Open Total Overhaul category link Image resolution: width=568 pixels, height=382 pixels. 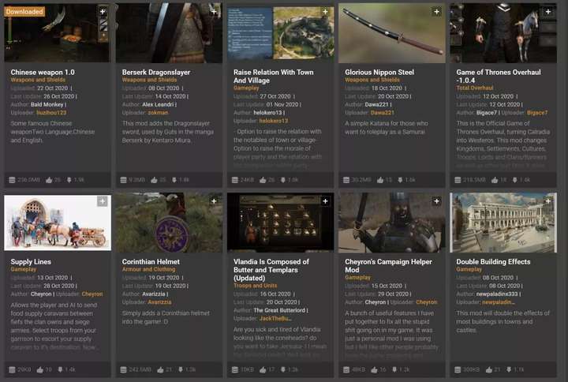475,88
